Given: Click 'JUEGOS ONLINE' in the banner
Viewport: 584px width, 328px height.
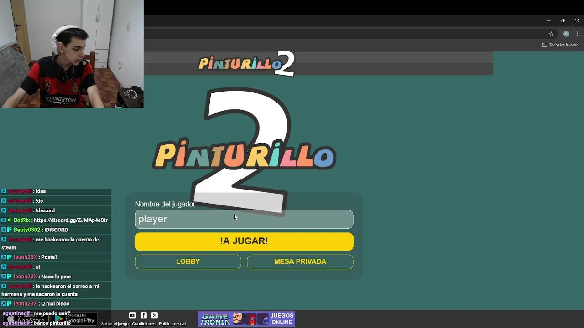Looking at the screenshot, I should click(282, 319).
